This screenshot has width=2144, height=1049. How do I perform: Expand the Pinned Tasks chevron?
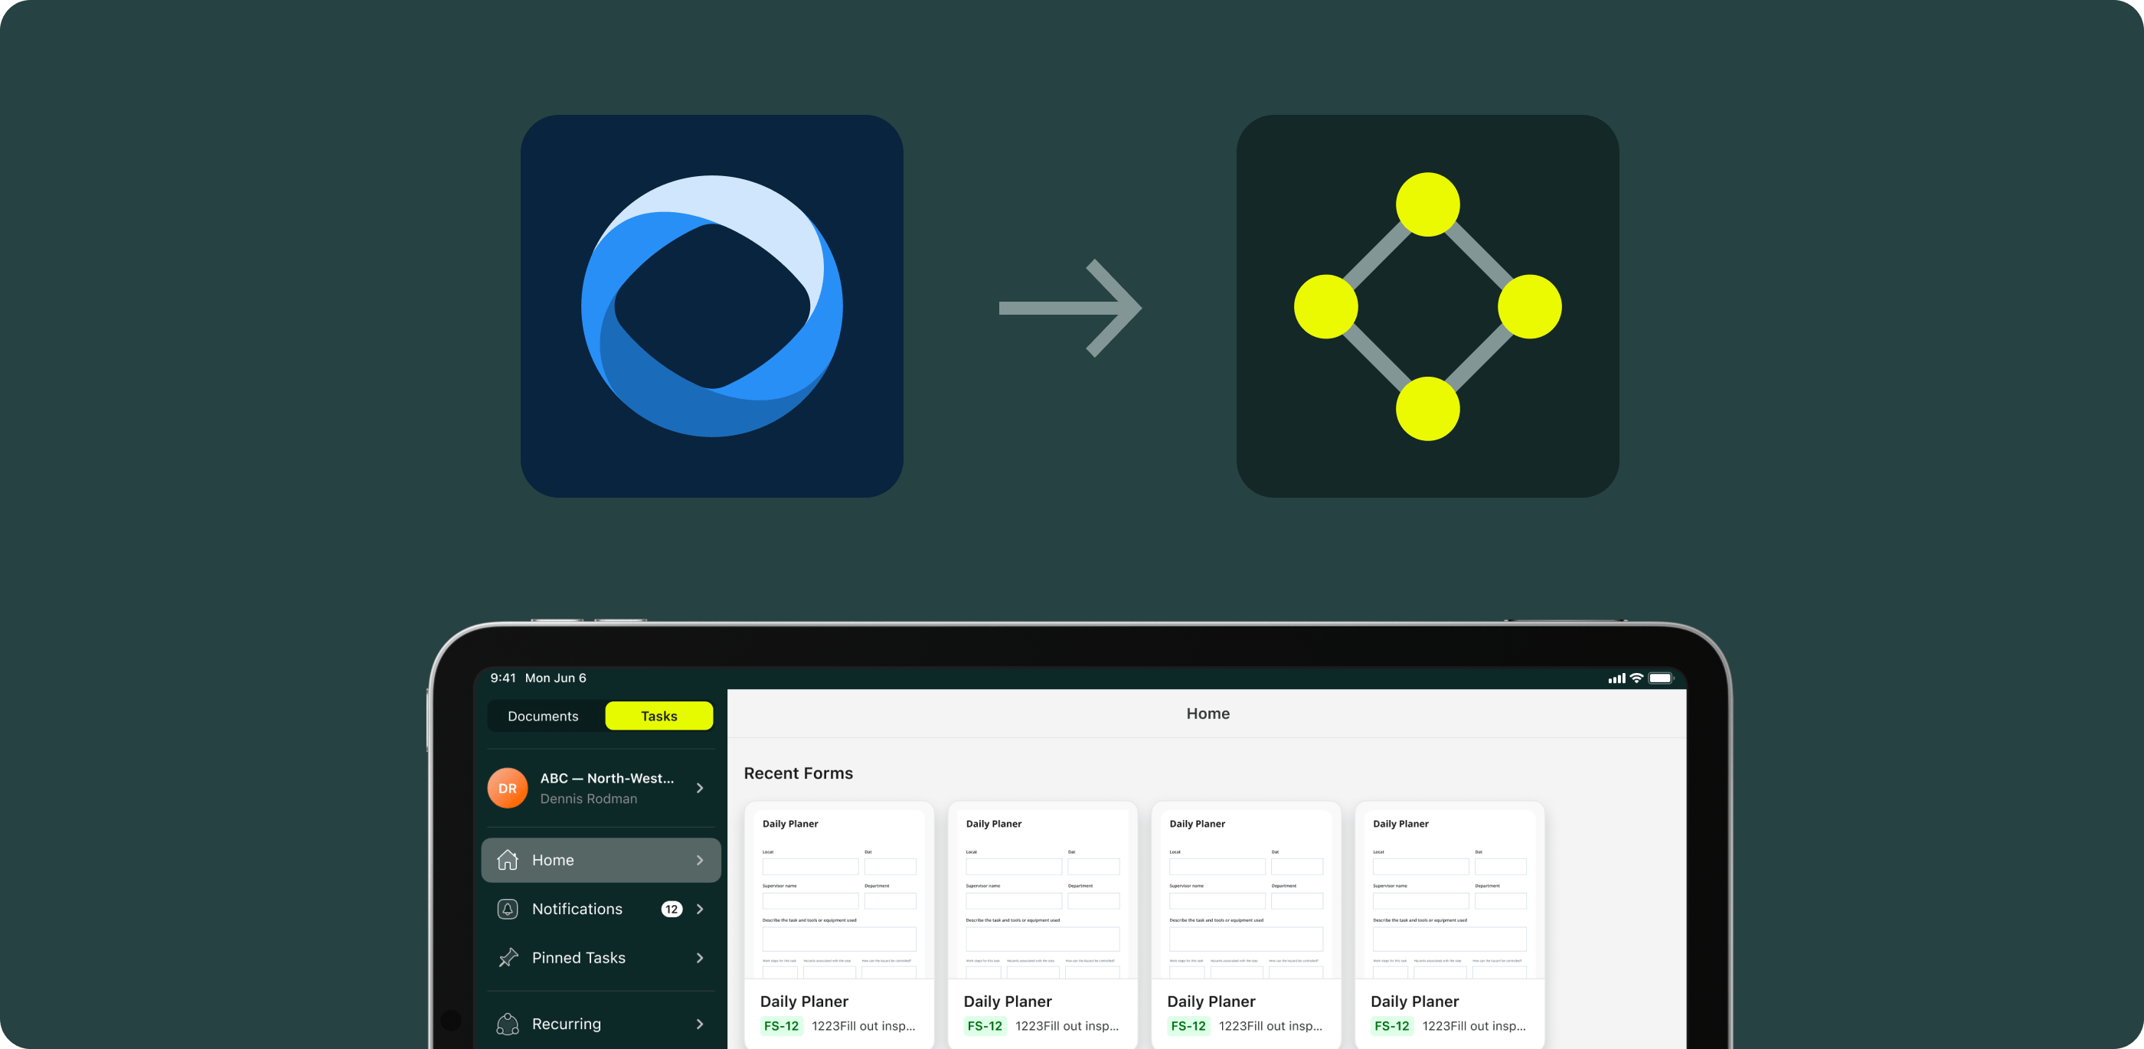pos(700,958)
